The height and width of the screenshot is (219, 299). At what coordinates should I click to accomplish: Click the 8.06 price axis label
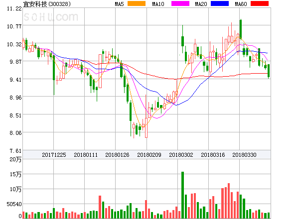15,133
